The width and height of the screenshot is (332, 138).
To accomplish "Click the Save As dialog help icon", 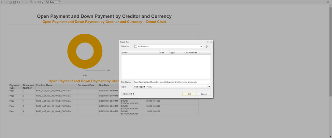I will 208,42.
